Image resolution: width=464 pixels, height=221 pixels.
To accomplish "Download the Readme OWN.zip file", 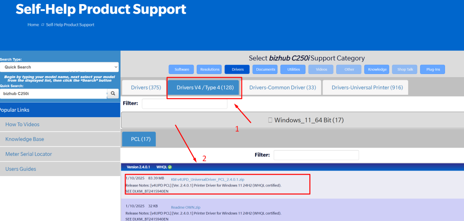I will pyautogui.click(x=185, y=207).
